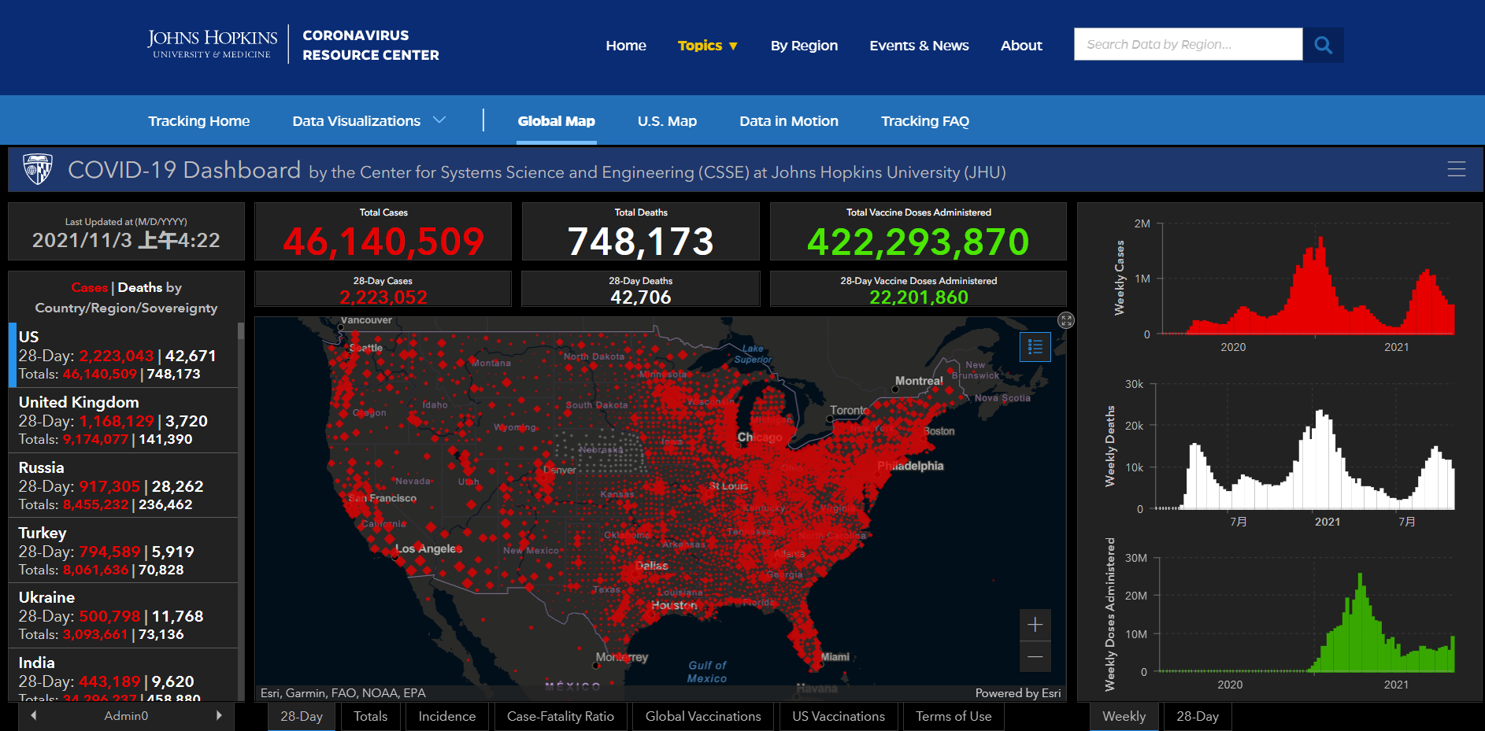Open the About page link
The image size is (1485, 731).
coord(1021,46)
